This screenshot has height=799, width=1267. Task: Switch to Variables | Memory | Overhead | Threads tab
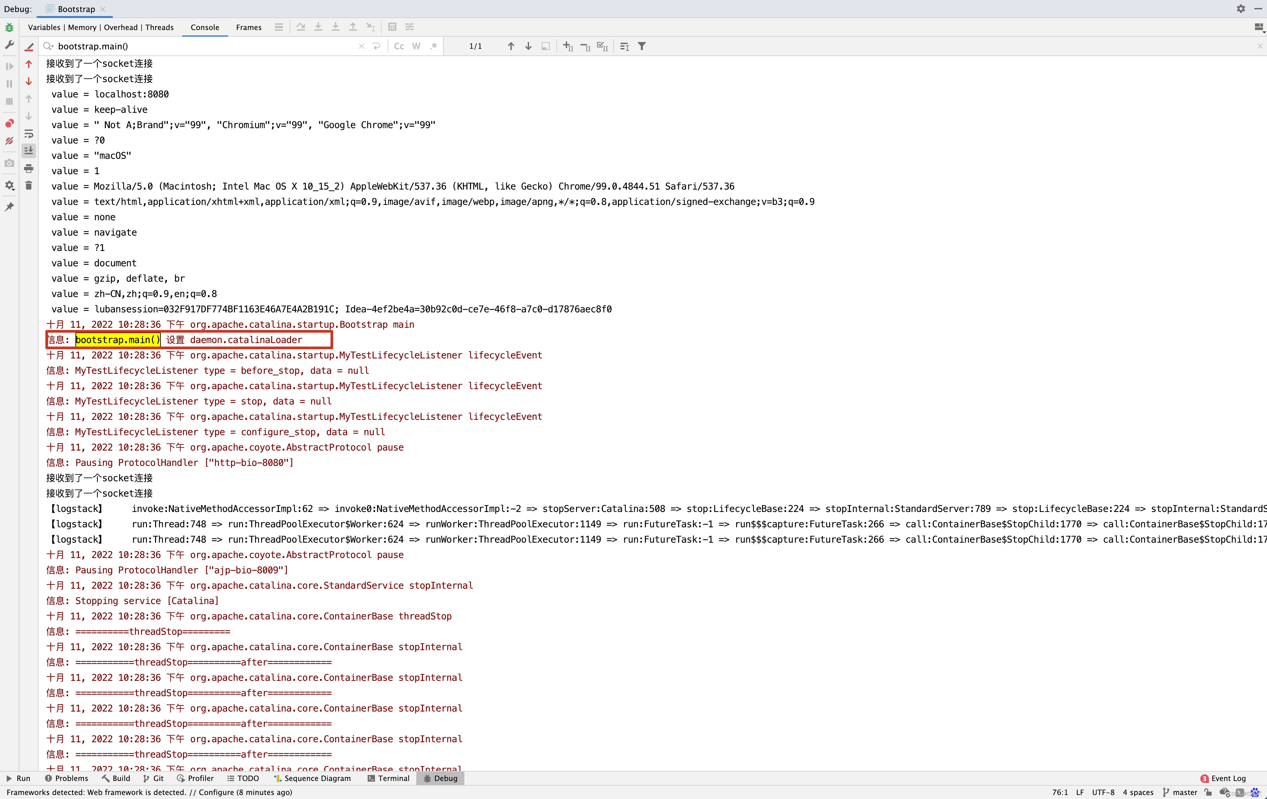[x=100, y=27]
